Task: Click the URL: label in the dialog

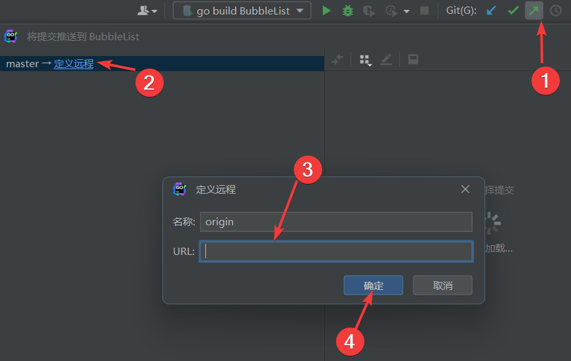Action: 184,251
